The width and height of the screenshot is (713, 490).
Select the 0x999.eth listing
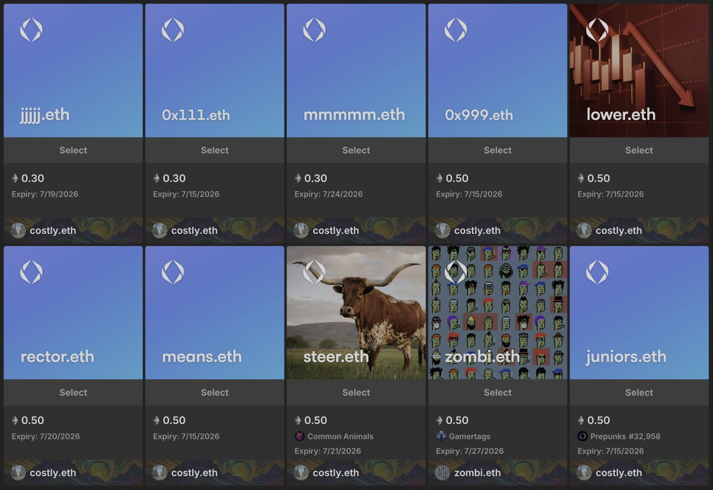[497, 150]
